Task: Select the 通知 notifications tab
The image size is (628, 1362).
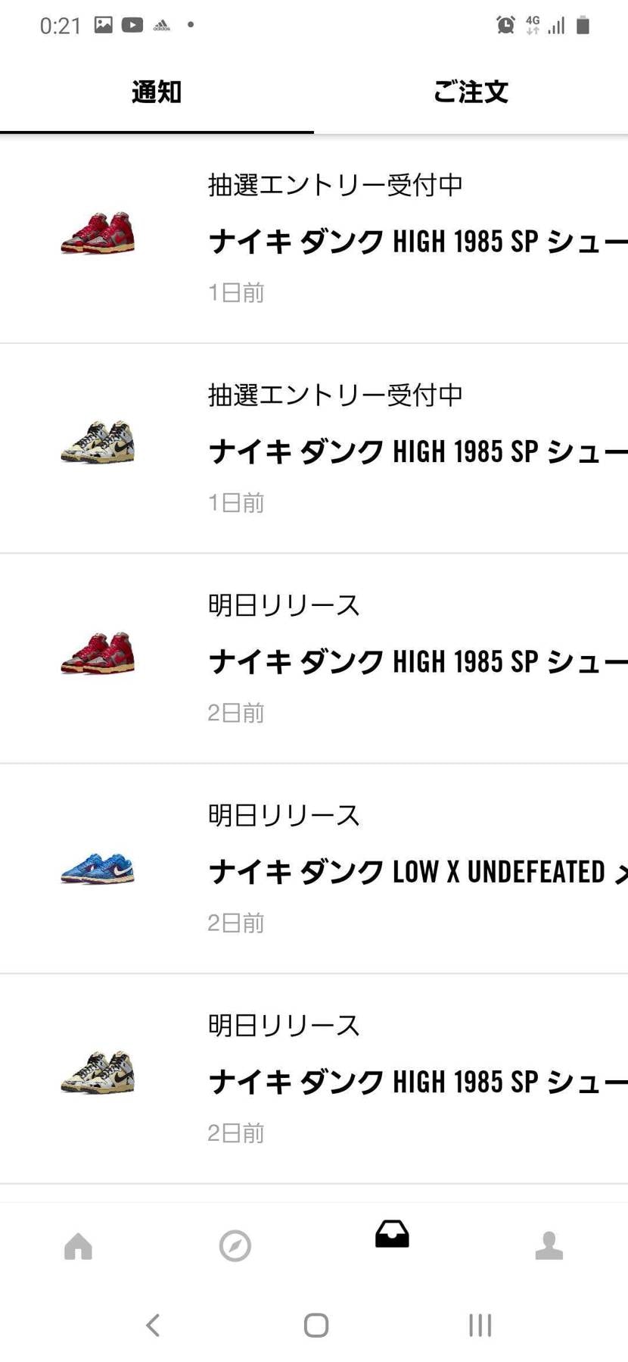Action: click(x=156, y=92)
